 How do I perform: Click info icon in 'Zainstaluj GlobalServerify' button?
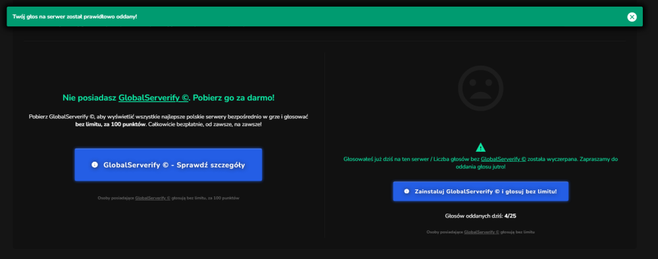(406, 191)
